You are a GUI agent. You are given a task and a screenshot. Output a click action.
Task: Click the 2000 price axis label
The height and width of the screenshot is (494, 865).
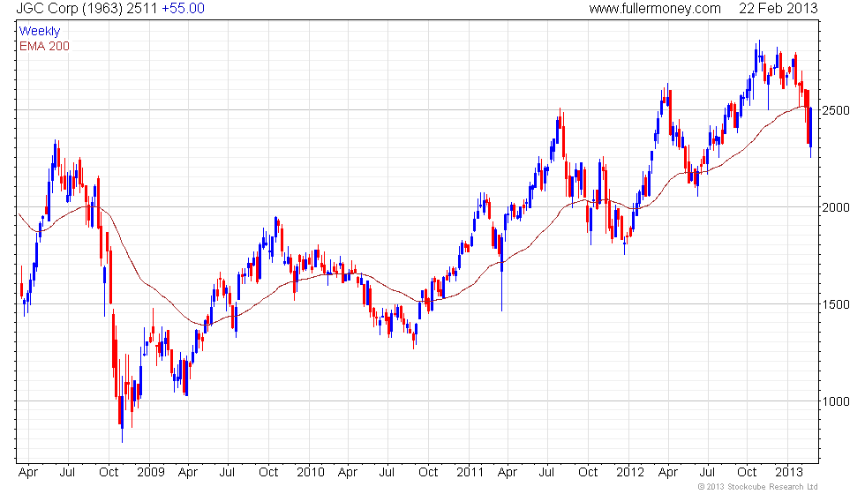[836, 207]
